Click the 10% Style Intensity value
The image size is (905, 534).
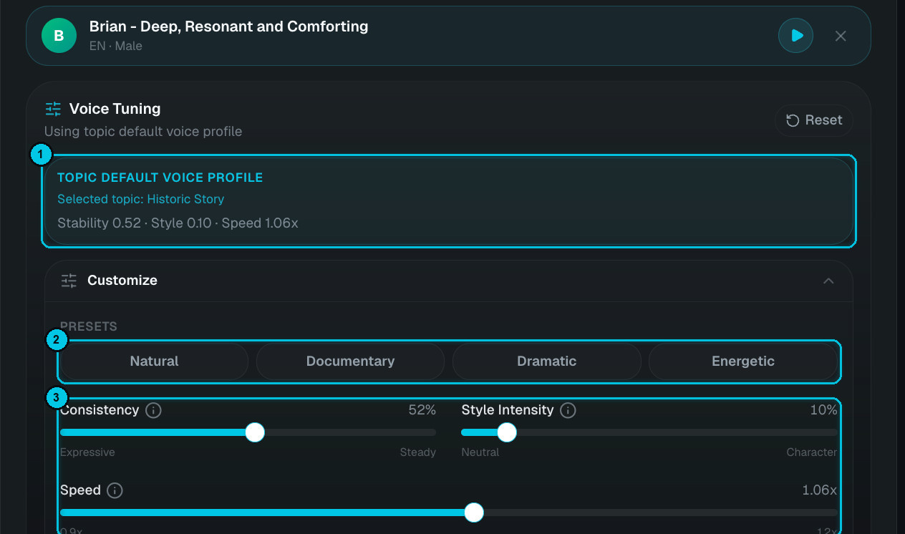[x=823, y=410]
